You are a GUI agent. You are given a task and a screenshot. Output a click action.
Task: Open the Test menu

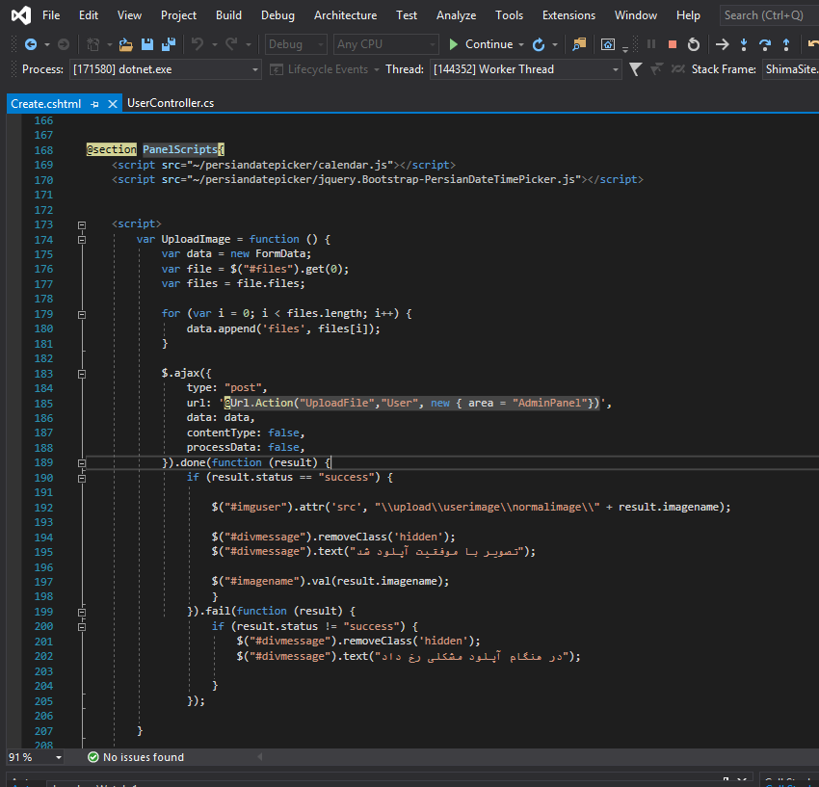[x=407, y=15]
